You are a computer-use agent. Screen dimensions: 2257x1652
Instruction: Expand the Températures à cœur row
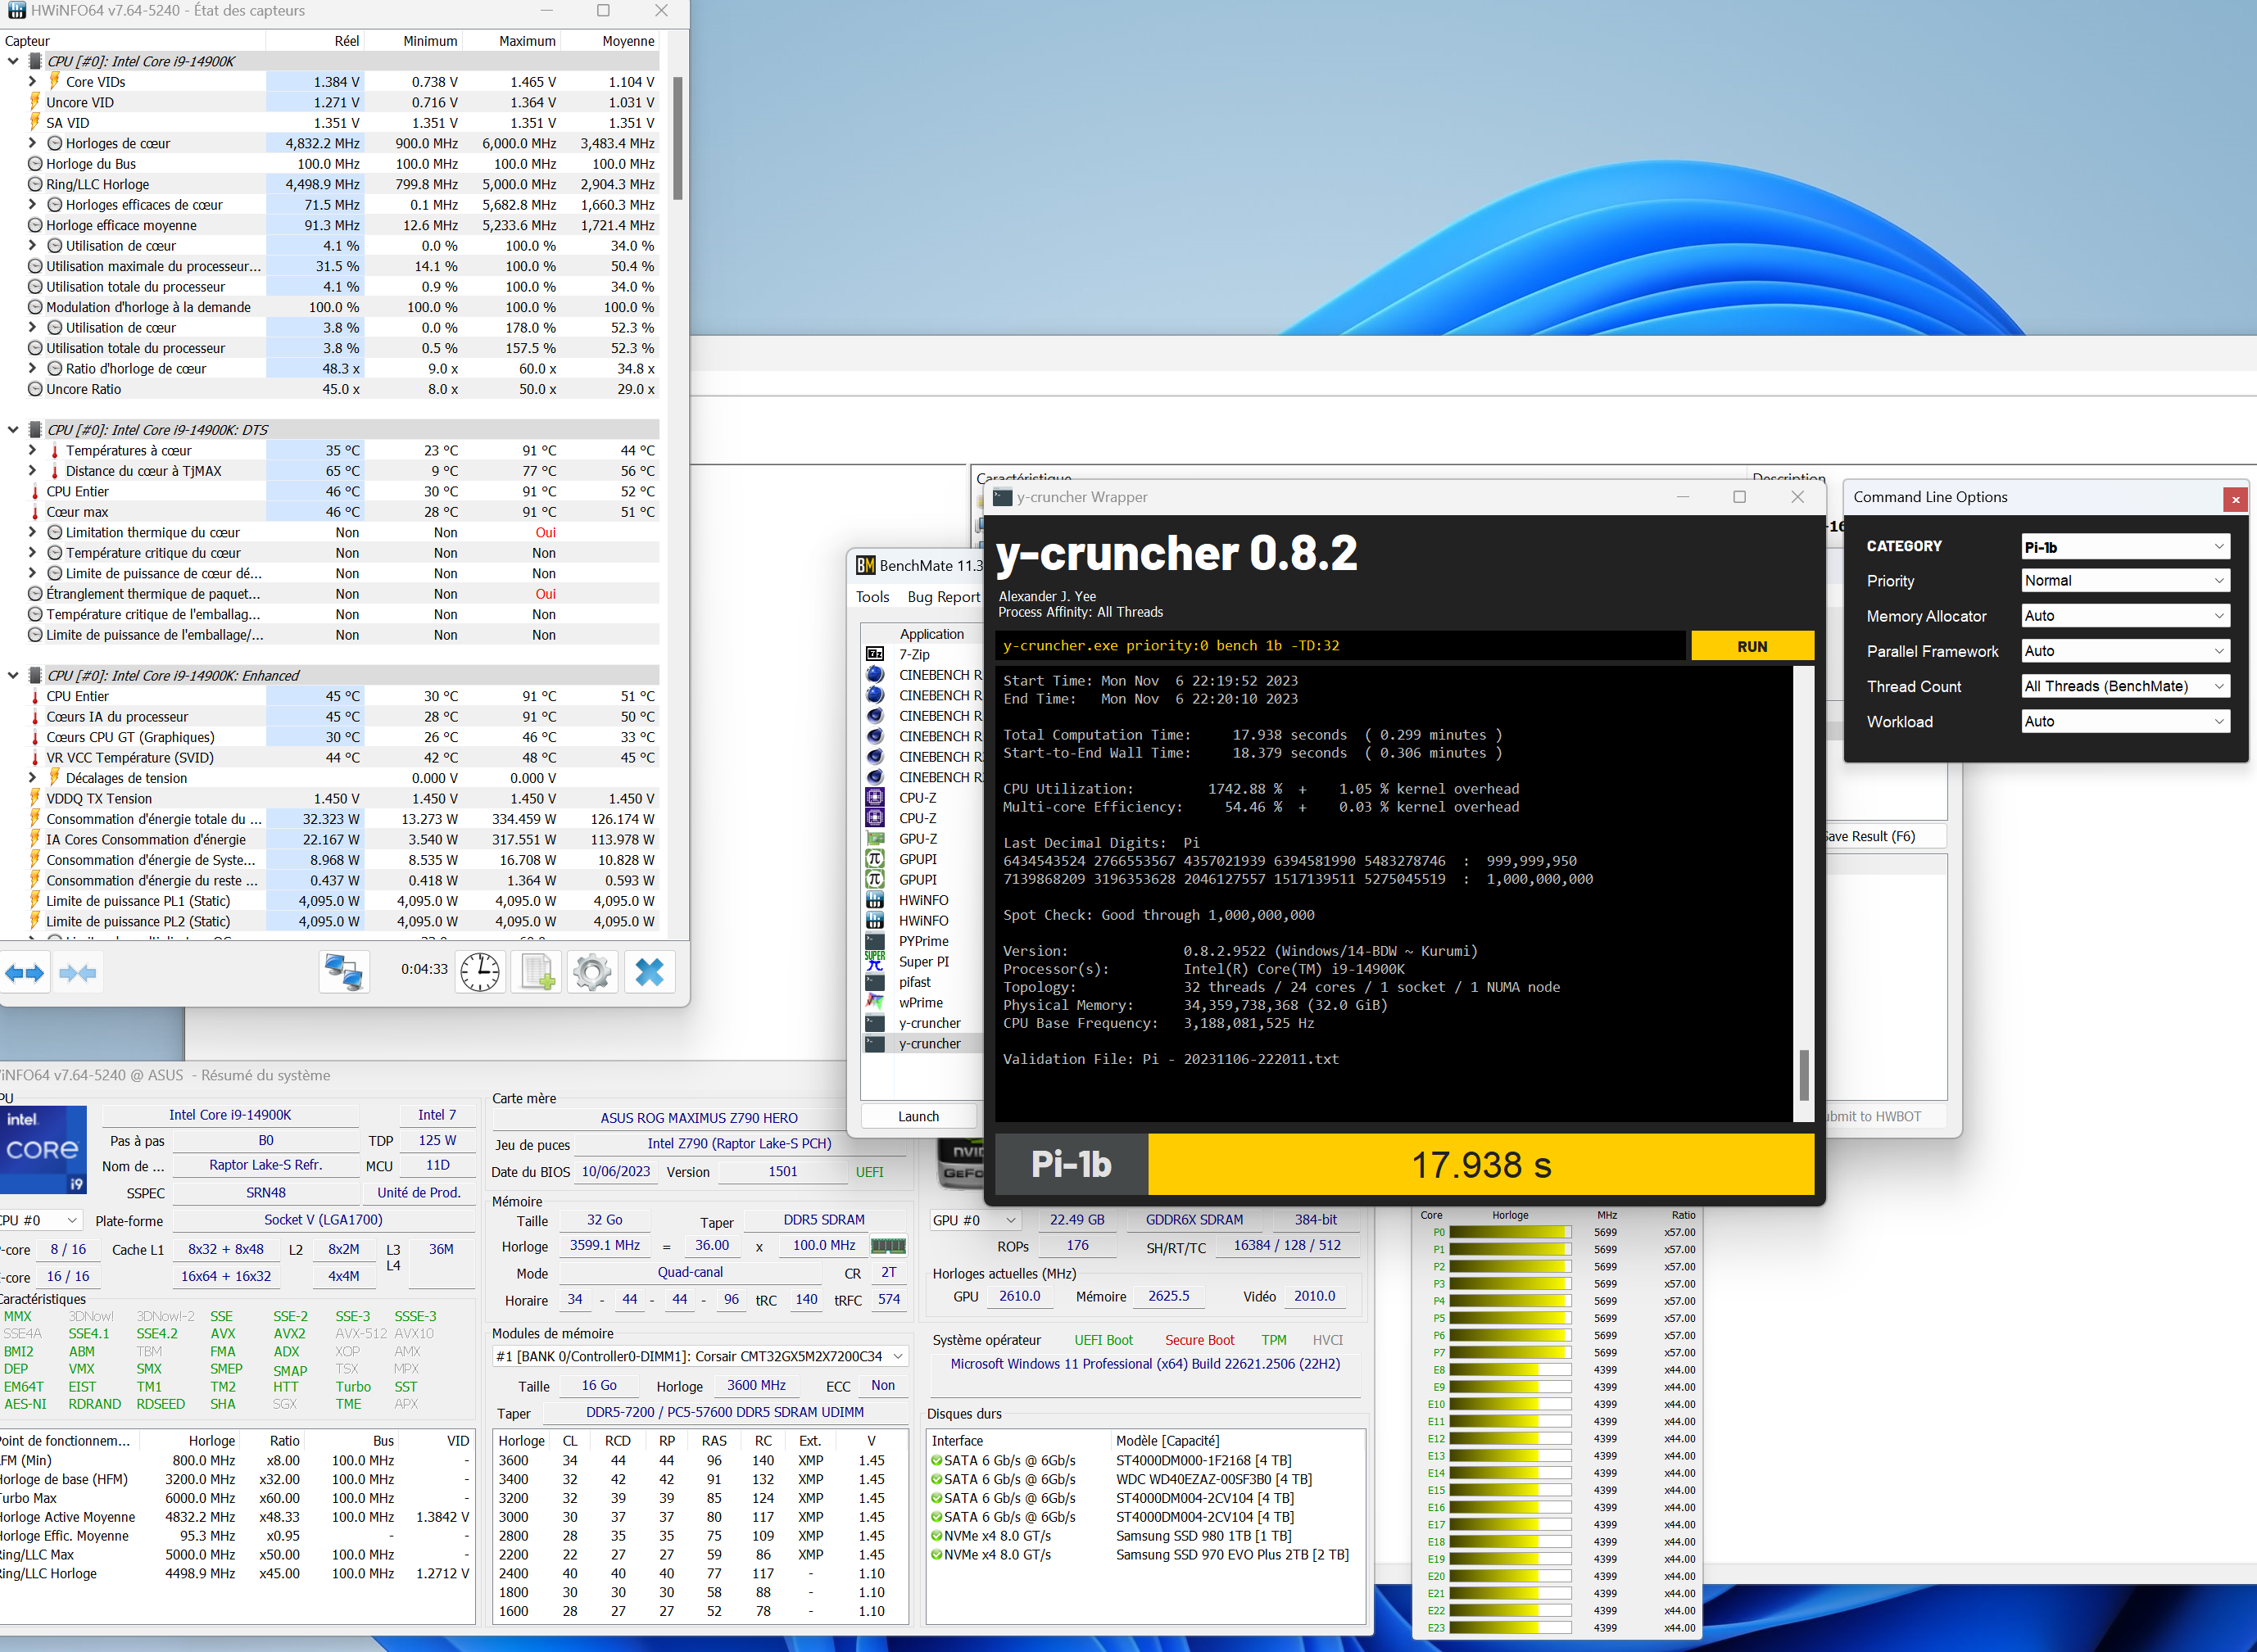pyautogui.click(x=32, y=450)
